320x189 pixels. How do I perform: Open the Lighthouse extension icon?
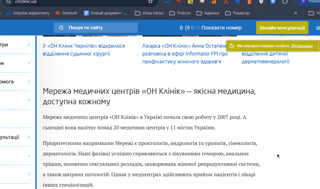point(250,2)
